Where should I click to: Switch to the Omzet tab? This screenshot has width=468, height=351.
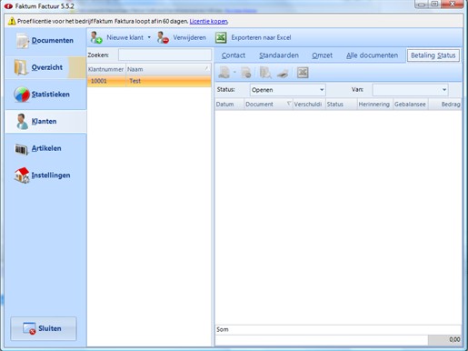[x=322, y=55]
